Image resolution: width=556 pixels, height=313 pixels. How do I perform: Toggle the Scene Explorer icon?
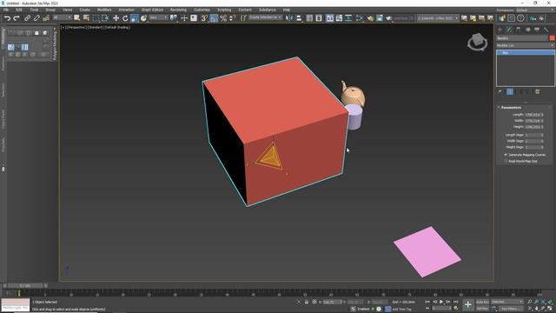[x=309, y=18]
